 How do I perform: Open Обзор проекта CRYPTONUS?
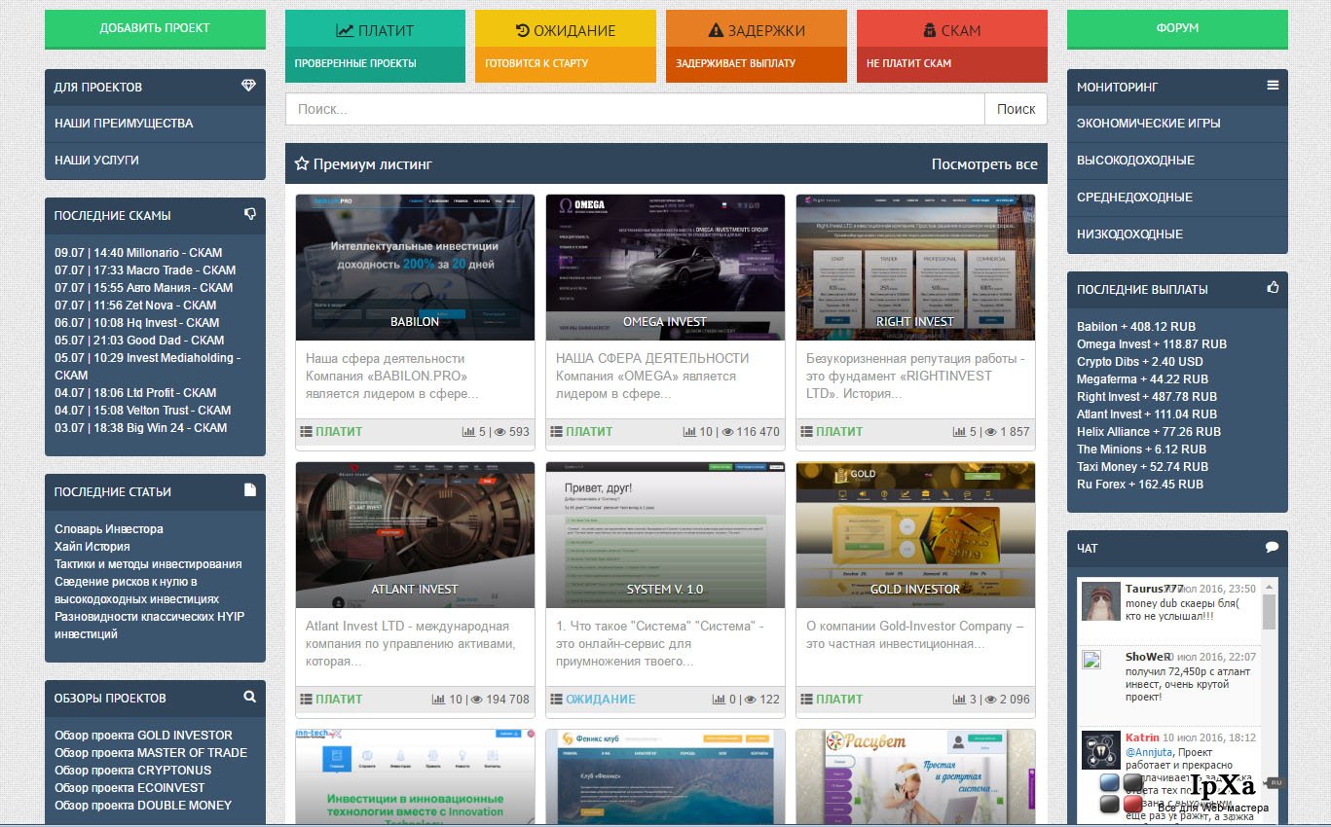(132, 771)
